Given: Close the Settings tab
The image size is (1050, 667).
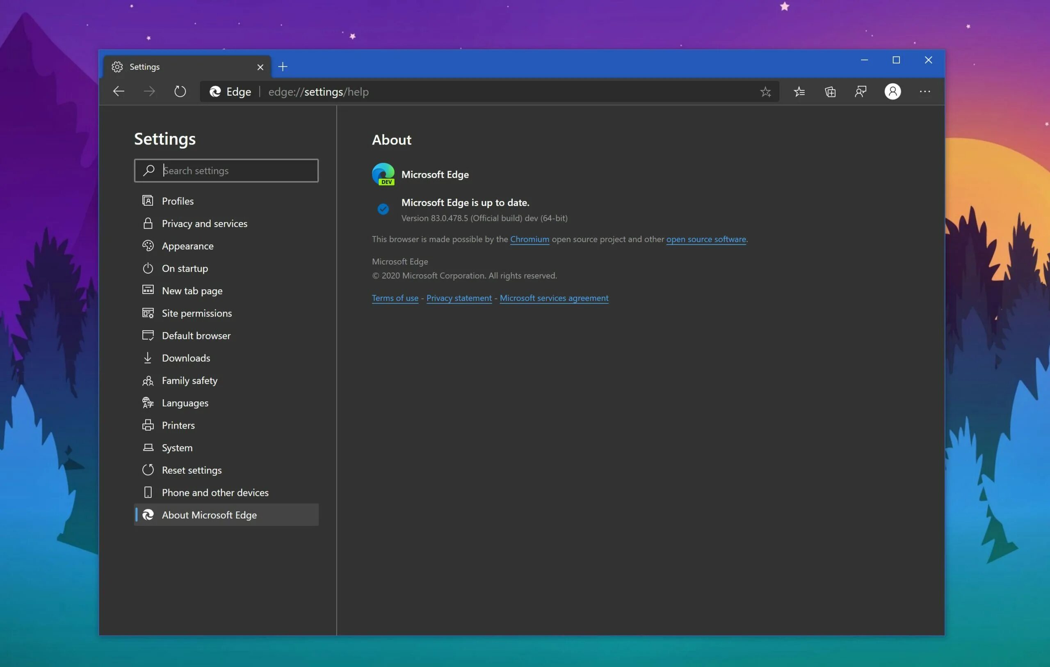Looking at the screenshot, I should 260,67.
